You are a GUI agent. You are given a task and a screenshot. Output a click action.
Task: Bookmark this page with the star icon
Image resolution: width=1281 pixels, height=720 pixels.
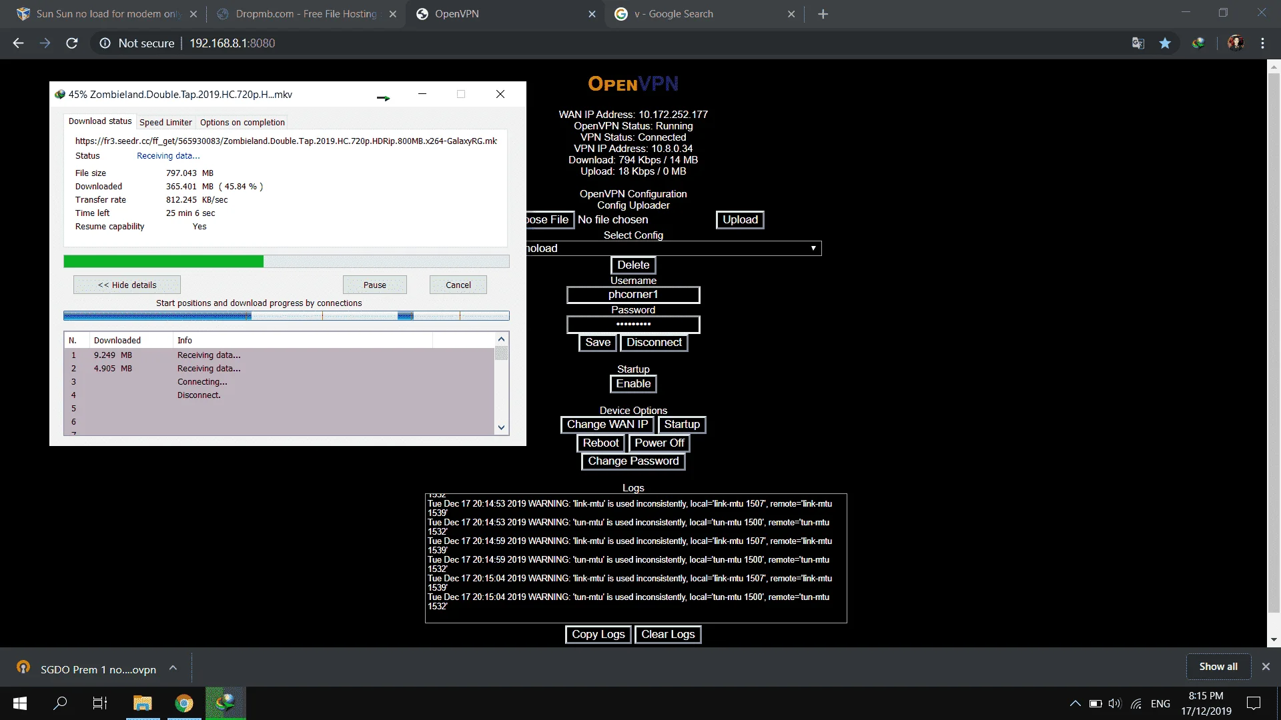pyautogui.click(x=1165, y=43)
